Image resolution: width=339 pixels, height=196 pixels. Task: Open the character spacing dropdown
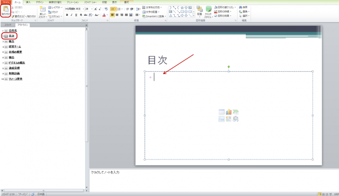91,15
